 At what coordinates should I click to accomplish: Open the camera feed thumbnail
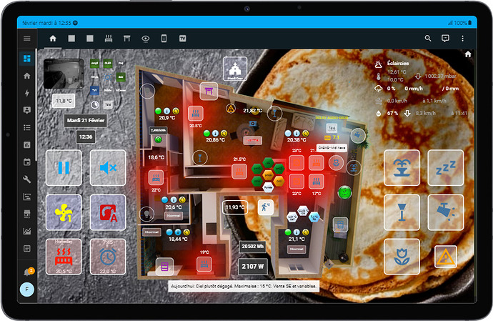point(64,74)
